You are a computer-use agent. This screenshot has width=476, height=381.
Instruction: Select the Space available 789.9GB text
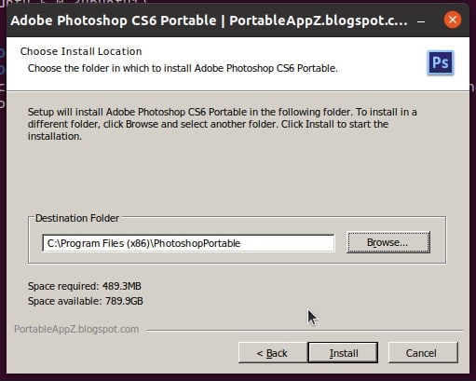(86, 301)
